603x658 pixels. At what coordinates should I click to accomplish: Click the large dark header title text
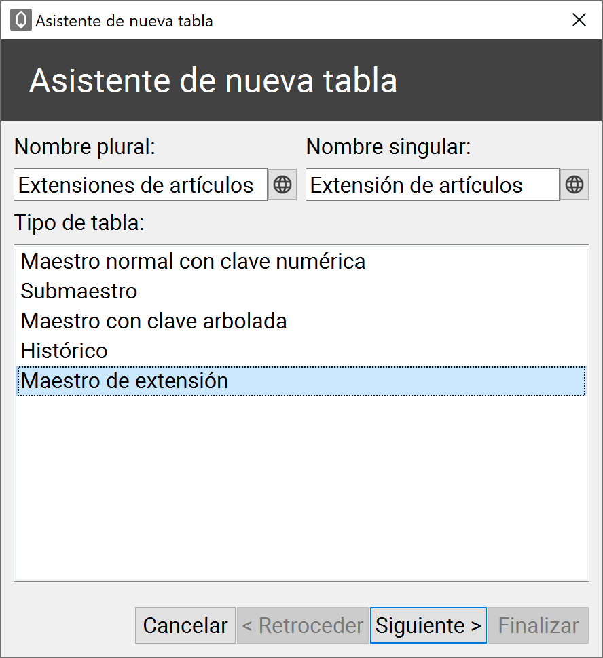[x=213, y=81]
